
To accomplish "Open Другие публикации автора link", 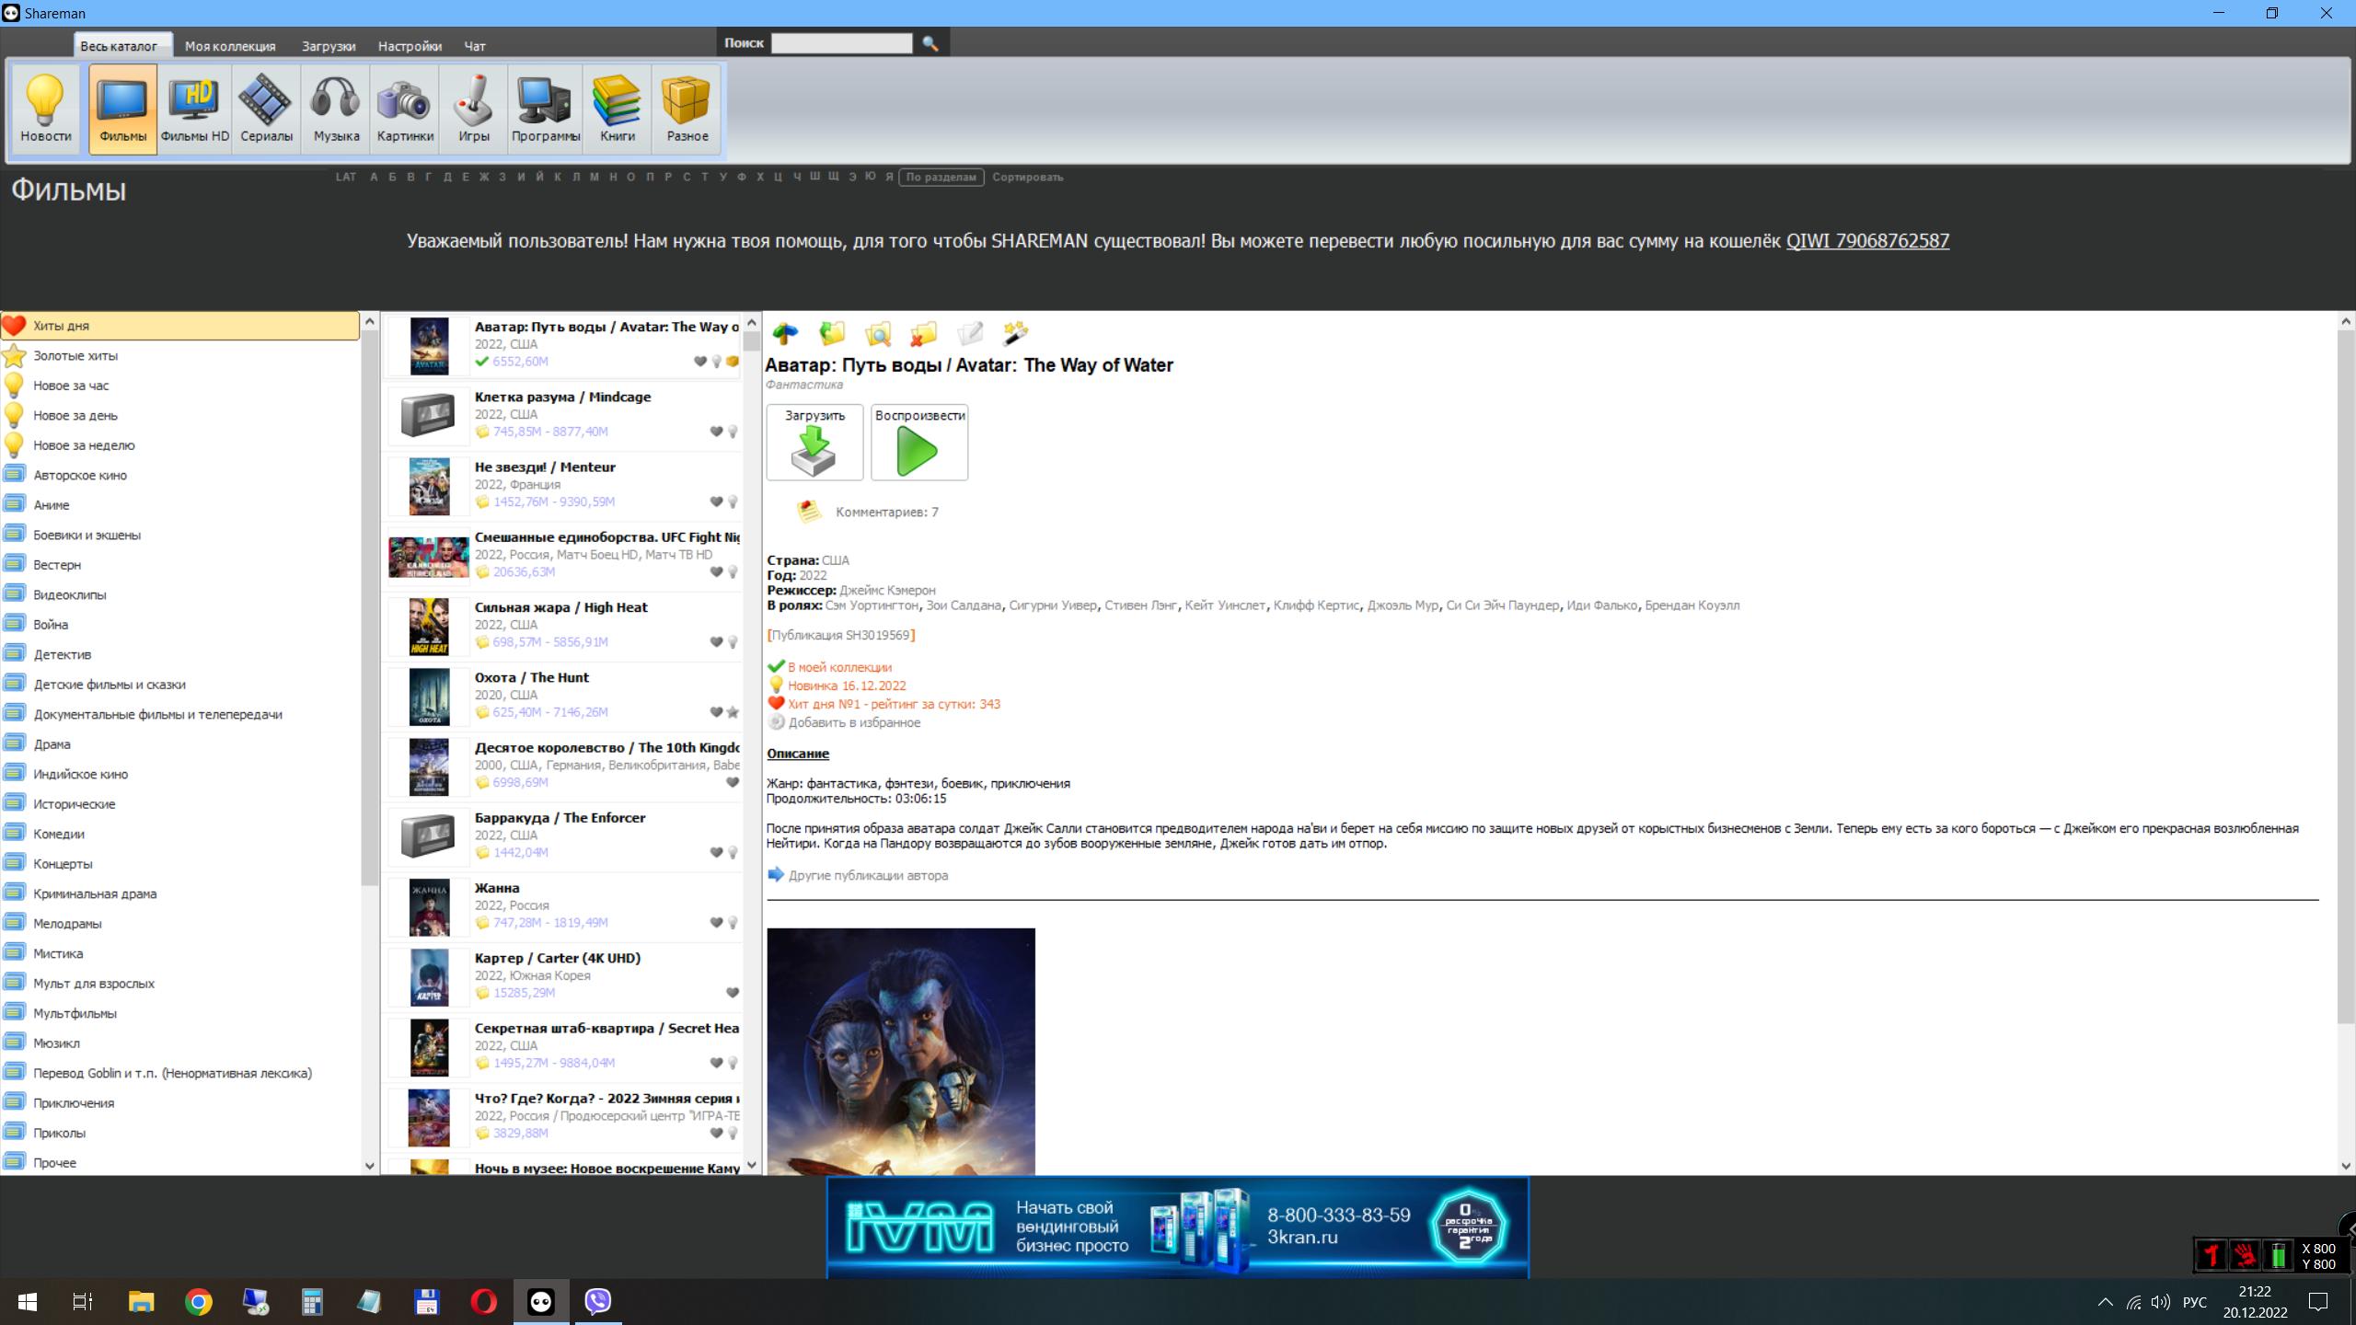I will (x=868, y=875).
